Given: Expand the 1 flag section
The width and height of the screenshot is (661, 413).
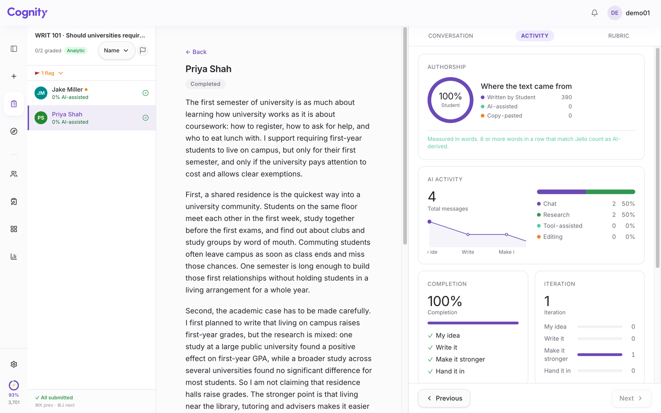Looking at the screenshot, I should 49,73.
